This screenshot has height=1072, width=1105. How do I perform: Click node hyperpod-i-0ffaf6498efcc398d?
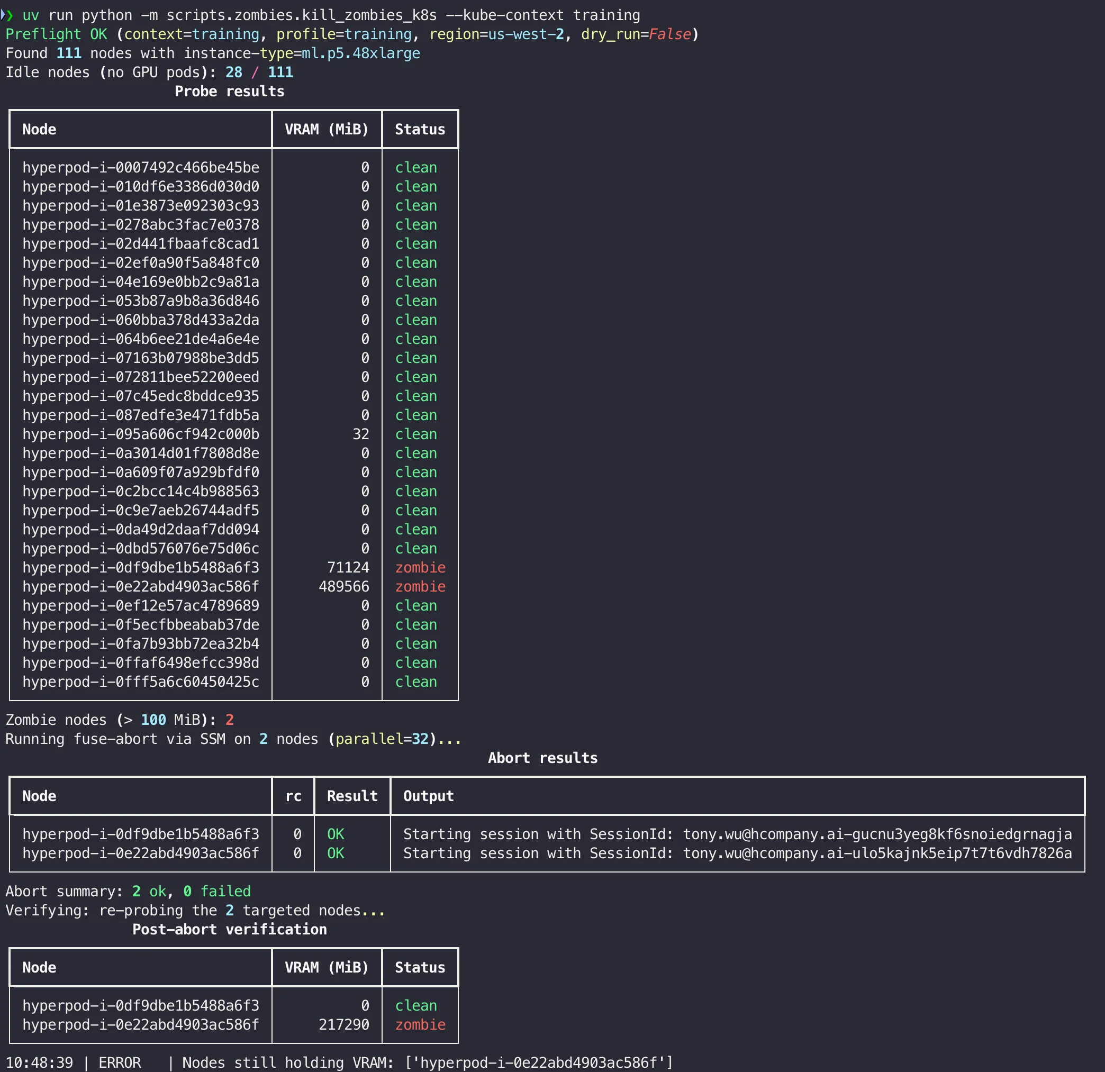(x=141, y=663)
